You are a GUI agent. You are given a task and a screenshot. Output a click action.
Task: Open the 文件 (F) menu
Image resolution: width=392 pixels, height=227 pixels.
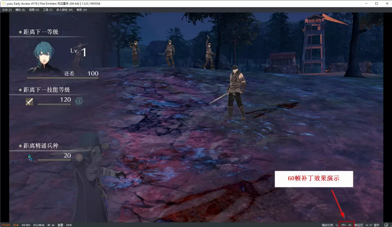pos(7,10)
